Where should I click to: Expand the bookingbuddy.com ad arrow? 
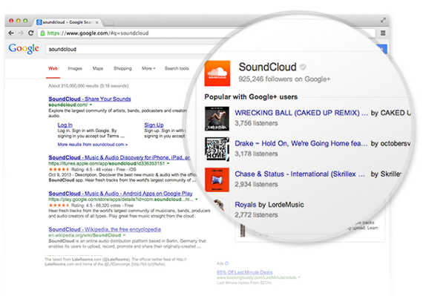[299, 277]
